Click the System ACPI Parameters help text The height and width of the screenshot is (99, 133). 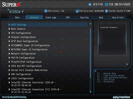[109, 27]
